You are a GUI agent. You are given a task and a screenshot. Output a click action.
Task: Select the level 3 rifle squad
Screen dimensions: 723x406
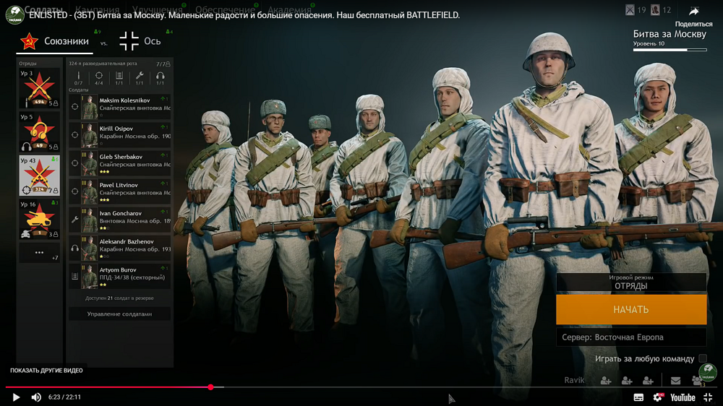(39, 89)
